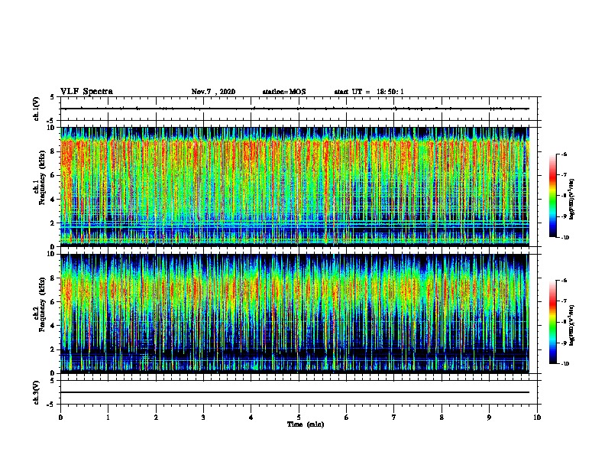Select the ch.2 "Frequency (kHz)" axis label

[x=42, y=304]
